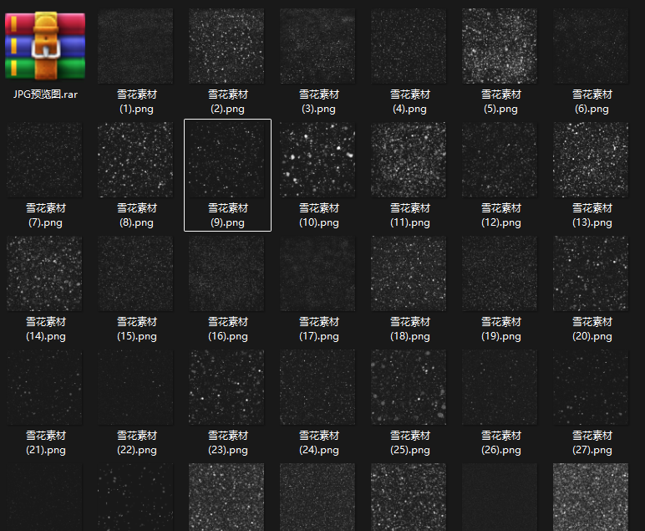
Task: Click 雪花素材 (27).png thumbnail
Action: 592,388
